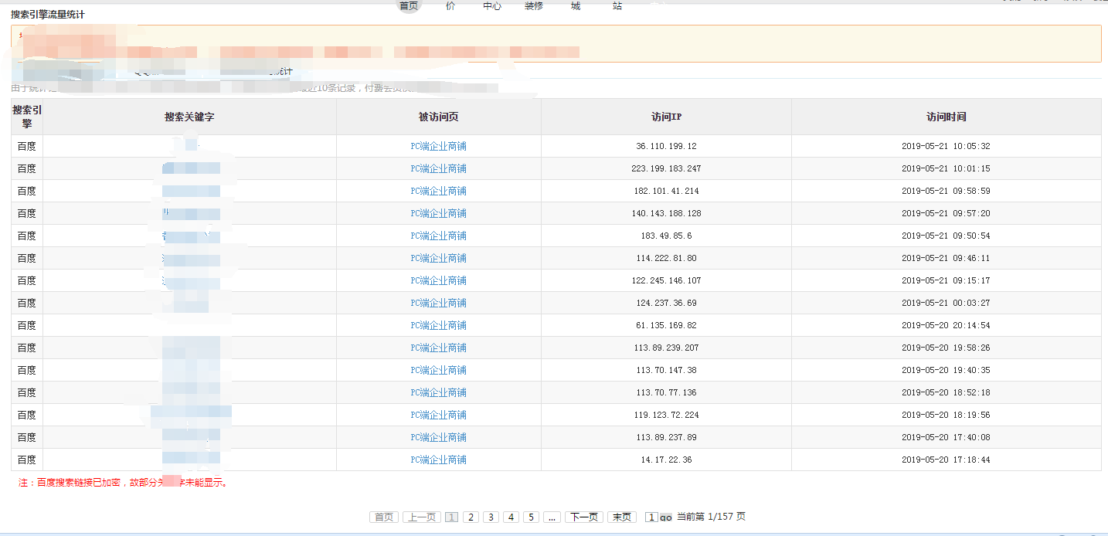Viewport: 1108px width, 536px height.
Task: Open the 装修 top navigation item
Action: (x=533, y=5)
